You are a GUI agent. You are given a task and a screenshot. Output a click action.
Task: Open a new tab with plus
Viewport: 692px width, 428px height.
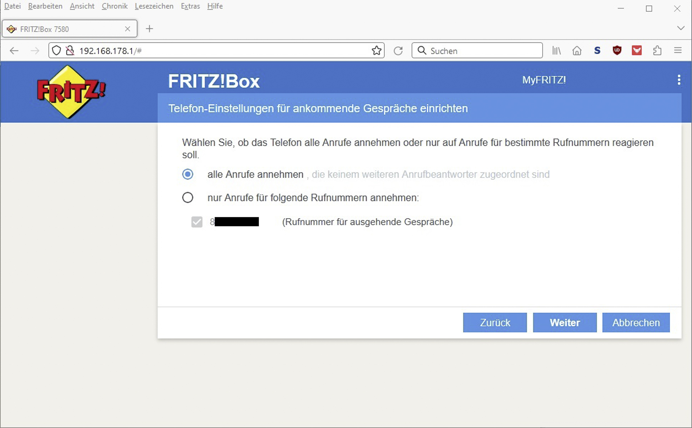150,29
